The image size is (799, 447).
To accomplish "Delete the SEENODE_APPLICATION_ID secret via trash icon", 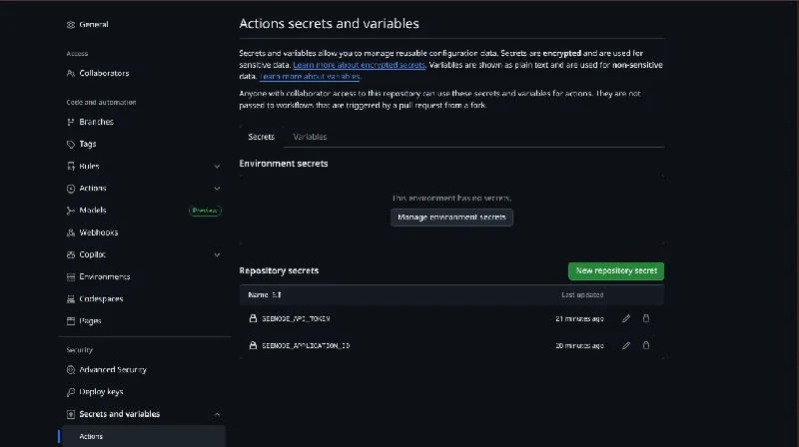I will point(646,345).
